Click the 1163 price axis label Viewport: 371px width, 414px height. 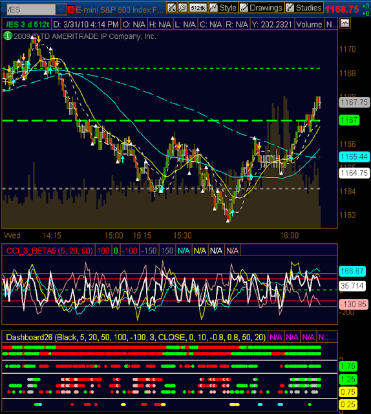point(348,215)
